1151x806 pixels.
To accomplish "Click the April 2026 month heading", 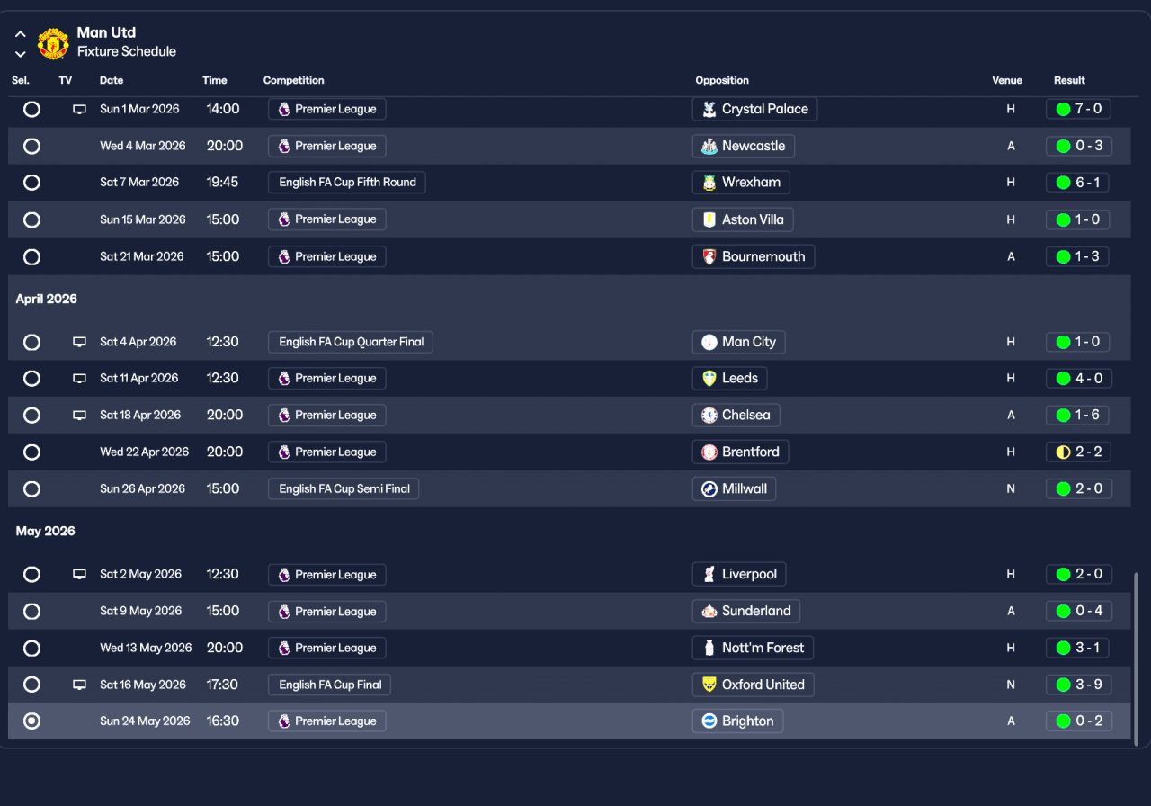I will coord(47,299).
